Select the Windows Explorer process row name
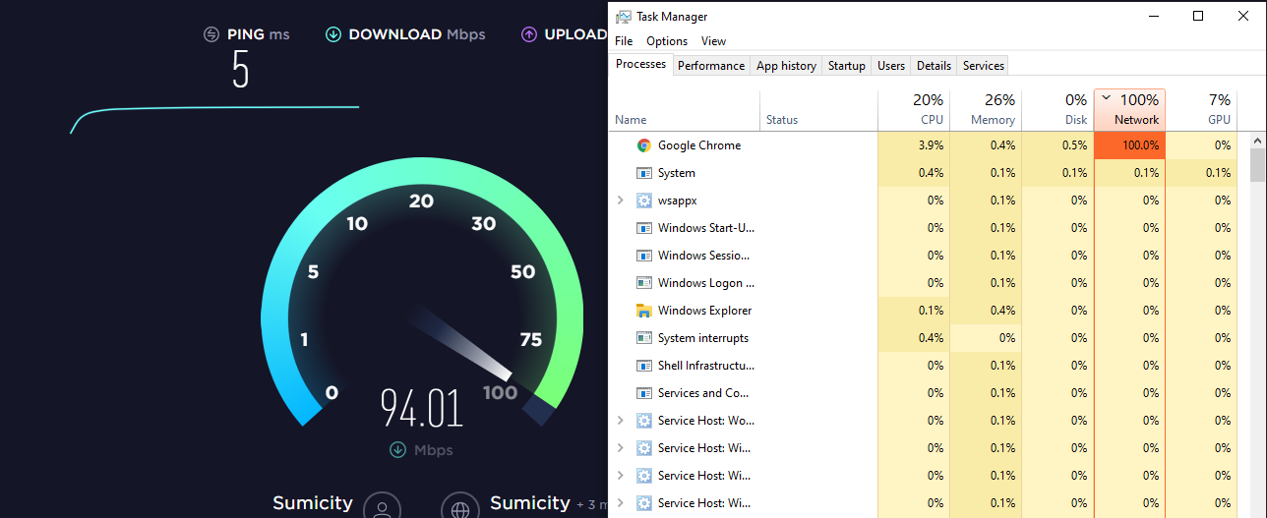Viewport: 1267px width, 518px height. click(x=704, y=311)
